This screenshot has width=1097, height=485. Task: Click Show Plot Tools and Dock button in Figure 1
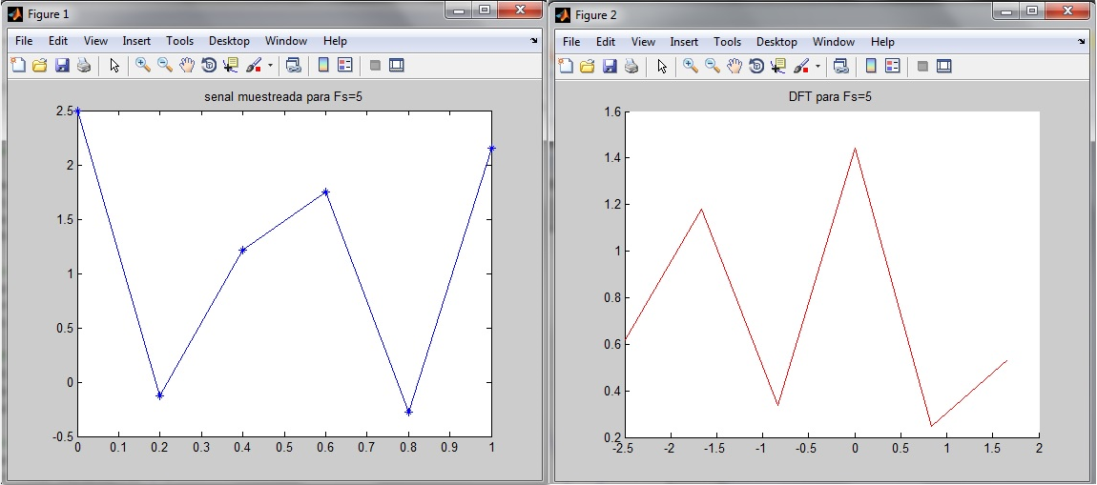(x=397, y=66)
